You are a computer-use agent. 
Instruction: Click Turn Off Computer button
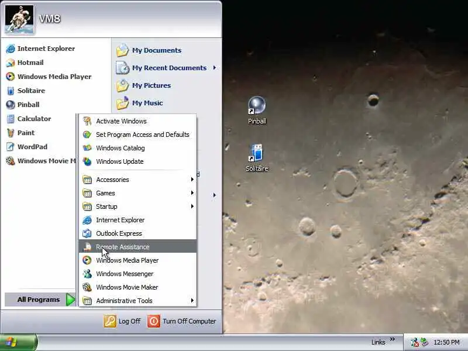pyautogui.click(x=181, y=321)
